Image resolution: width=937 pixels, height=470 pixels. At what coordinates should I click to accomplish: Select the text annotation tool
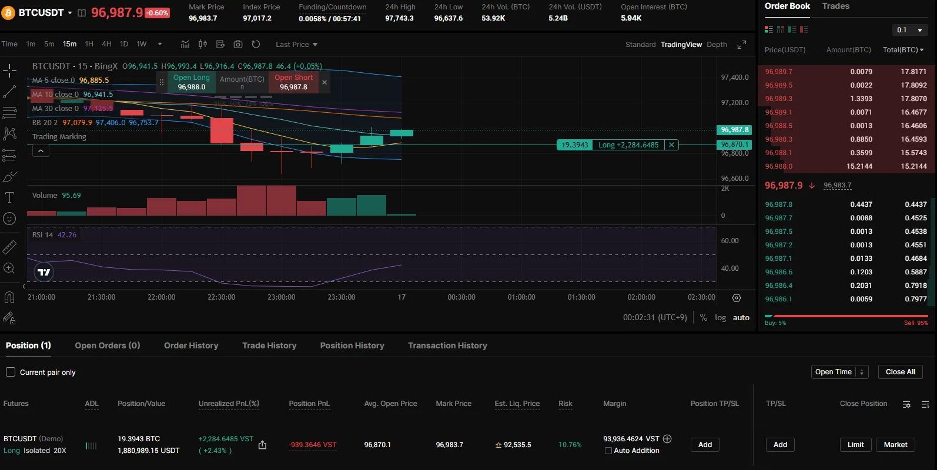coord(9,197)
